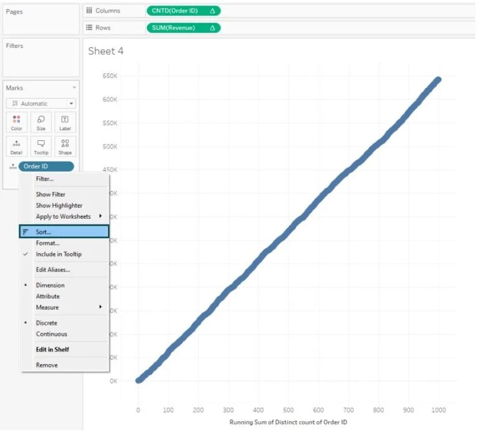Open the Tooltip marks card

(41, 147)
